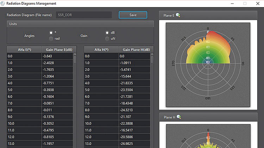Select Plane H gain cell -16.5417

[134, 130]
